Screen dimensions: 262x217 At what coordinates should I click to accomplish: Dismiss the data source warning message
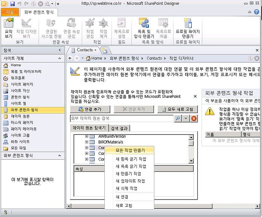point(195,96)
